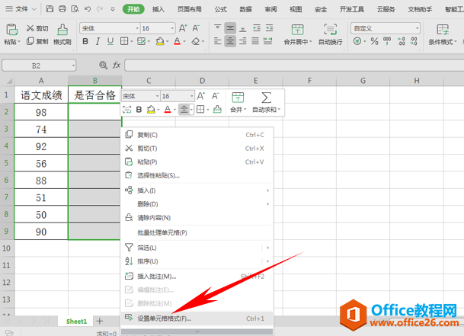This screenshot has width=464, height=336.
Task: Switch to 数据 ribbon tab
Action: (245, 9)
